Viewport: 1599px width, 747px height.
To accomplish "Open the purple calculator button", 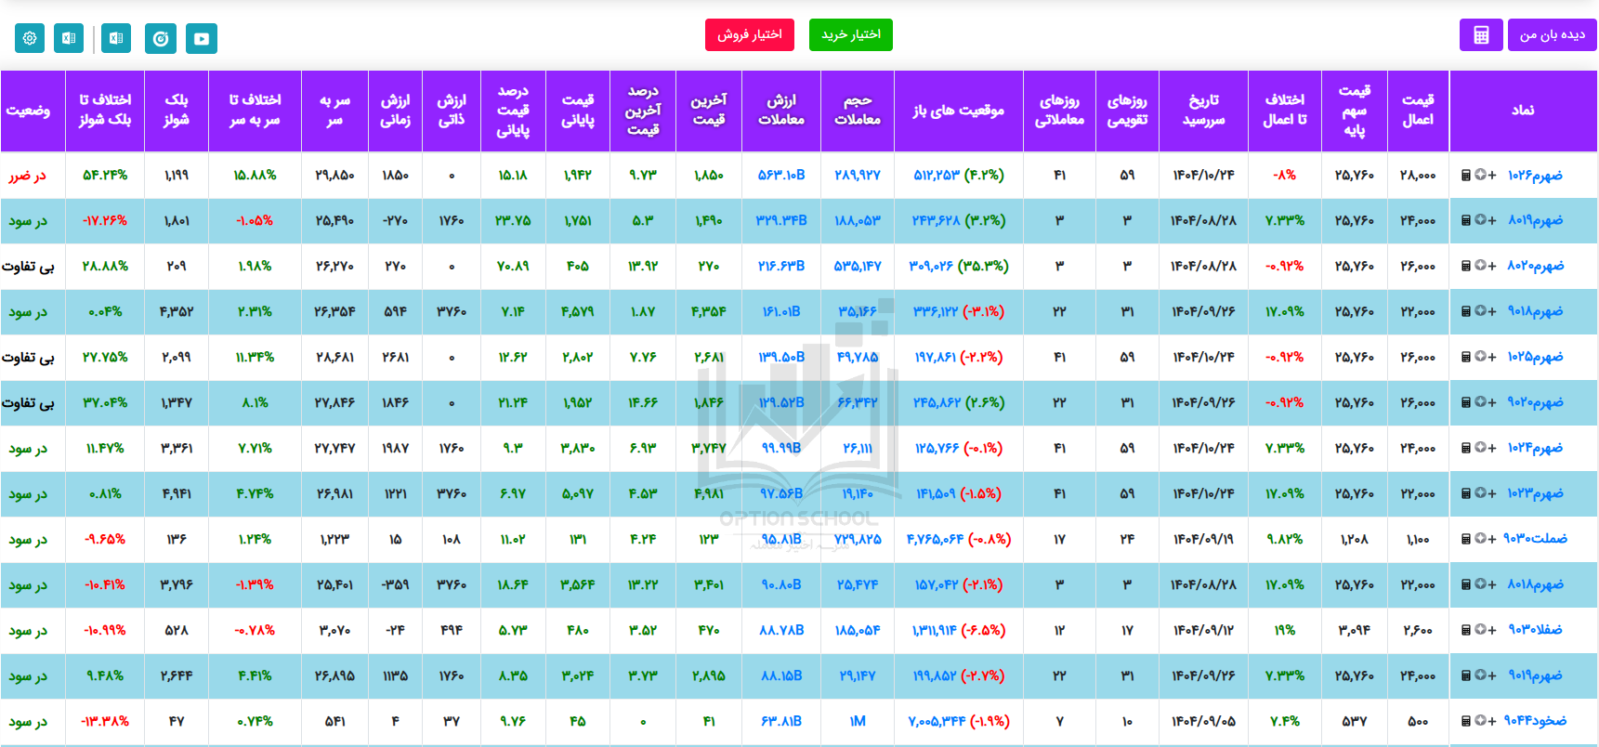I will (1481, 35).
